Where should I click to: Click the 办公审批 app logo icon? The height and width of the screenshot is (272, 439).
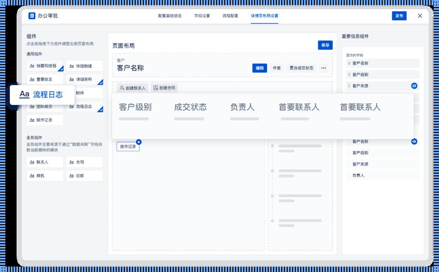click(x=32, y=16)
